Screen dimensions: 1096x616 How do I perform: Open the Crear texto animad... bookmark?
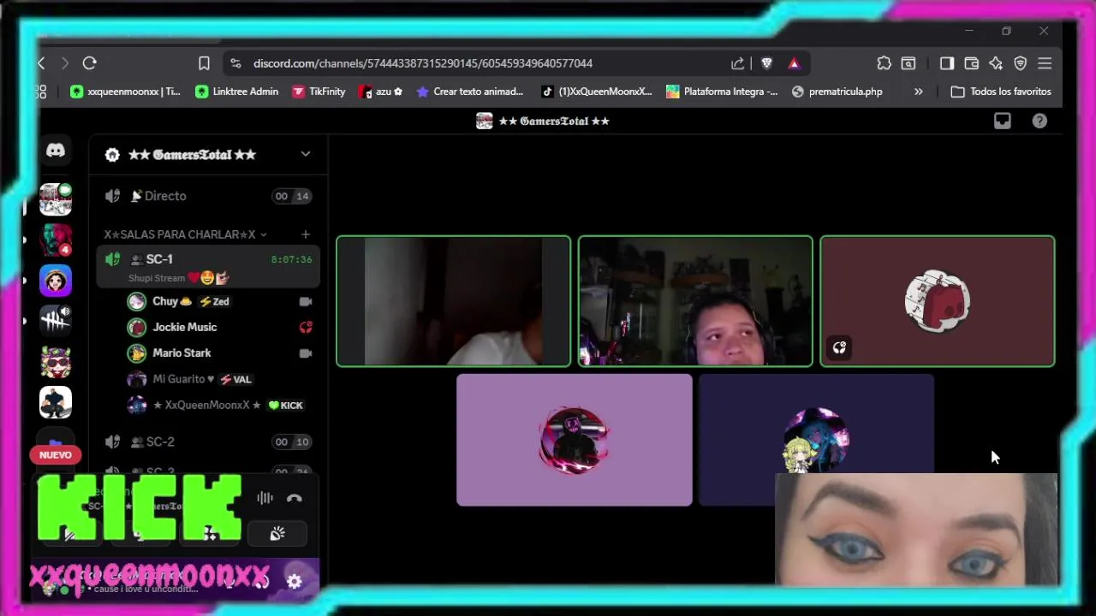(x=469, y=92)
